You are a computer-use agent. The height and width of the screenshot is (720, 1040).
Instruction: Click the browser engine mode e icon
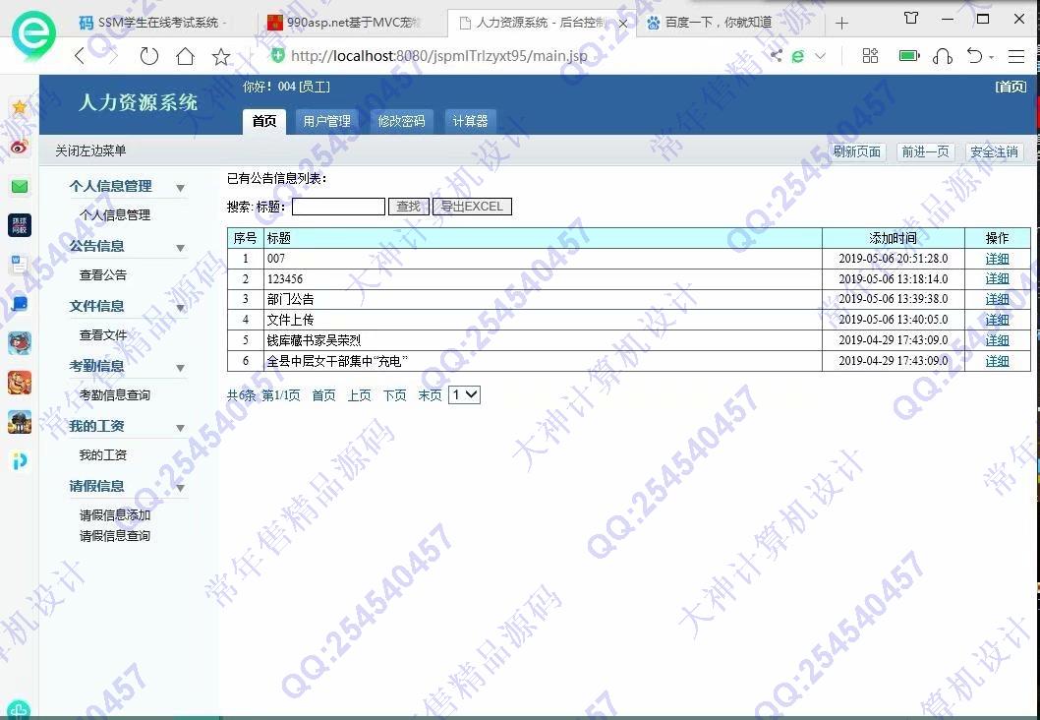(x=798, y=56)
